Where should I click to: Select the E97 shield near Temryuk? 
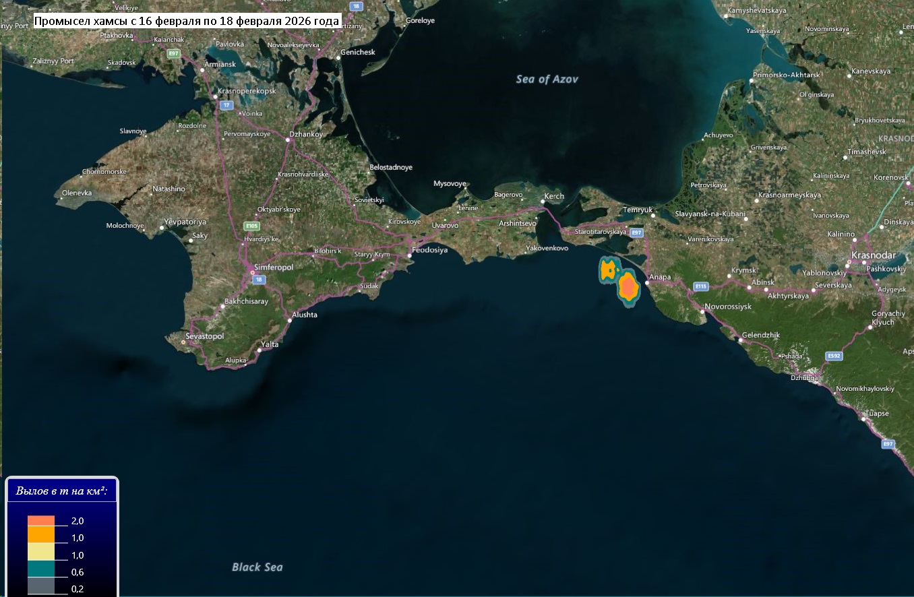pyautogui.click(x=635, y=232)
